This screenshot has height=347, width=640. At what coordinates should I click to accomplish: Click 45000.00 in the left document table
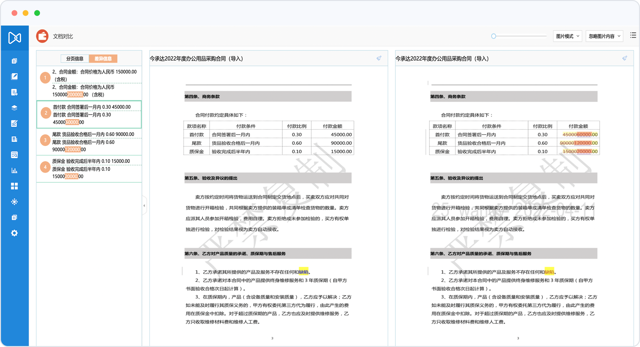pos(341,135)
